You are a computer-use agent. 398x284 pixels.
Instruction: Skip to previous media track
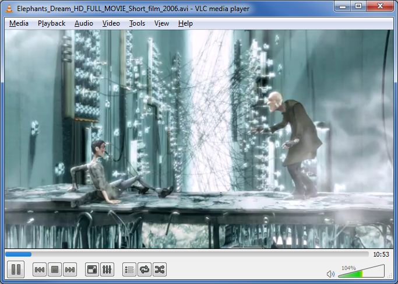[40, 269]
